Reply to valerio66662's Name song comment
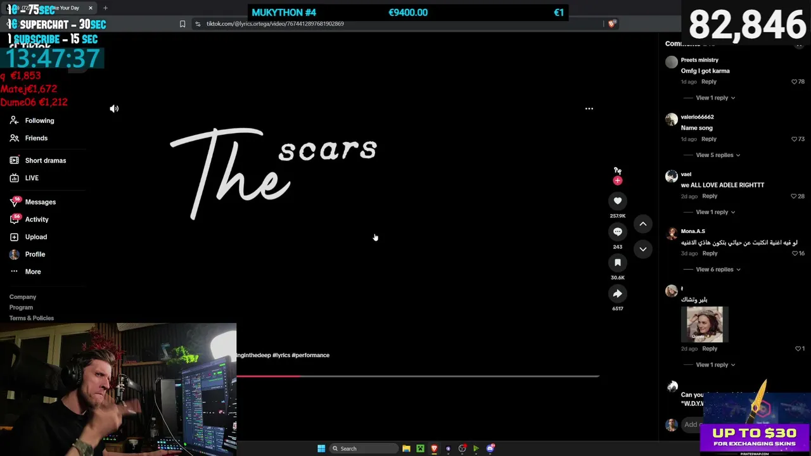The width and height of the screenshot is (811, 456). click(708, 139)
